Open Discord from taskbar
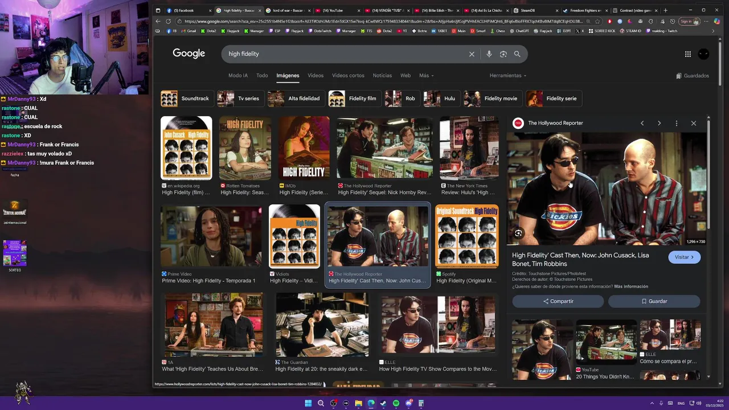 [408, 403]
